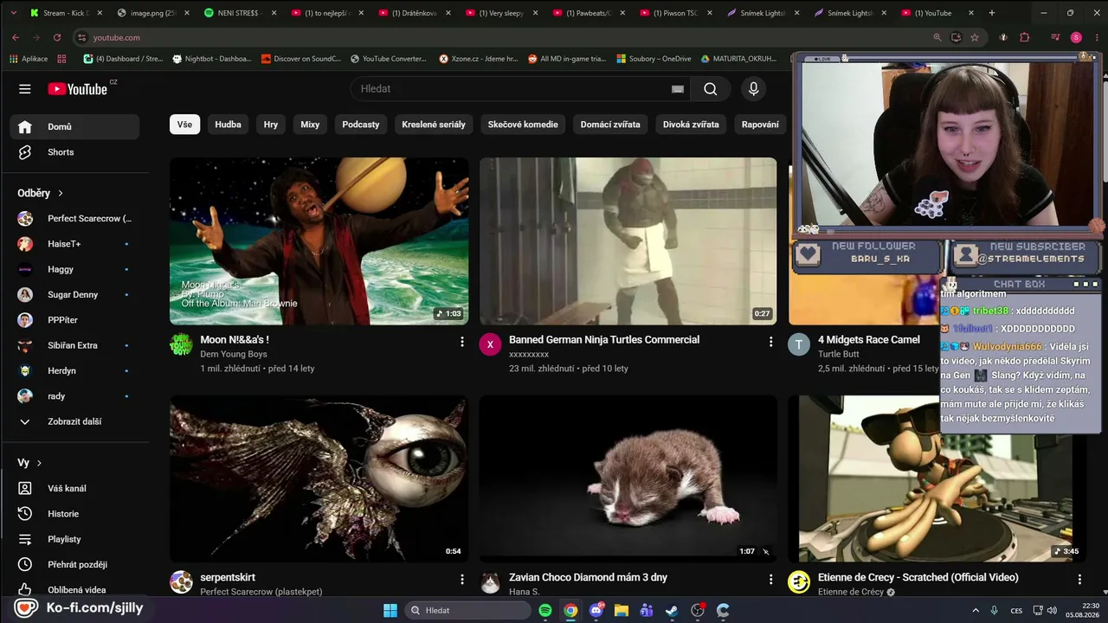Go to YouTube home via the logo
The width and height of the screenshot is (1108, 623).
pyautogui.click(x=78, y=89)
